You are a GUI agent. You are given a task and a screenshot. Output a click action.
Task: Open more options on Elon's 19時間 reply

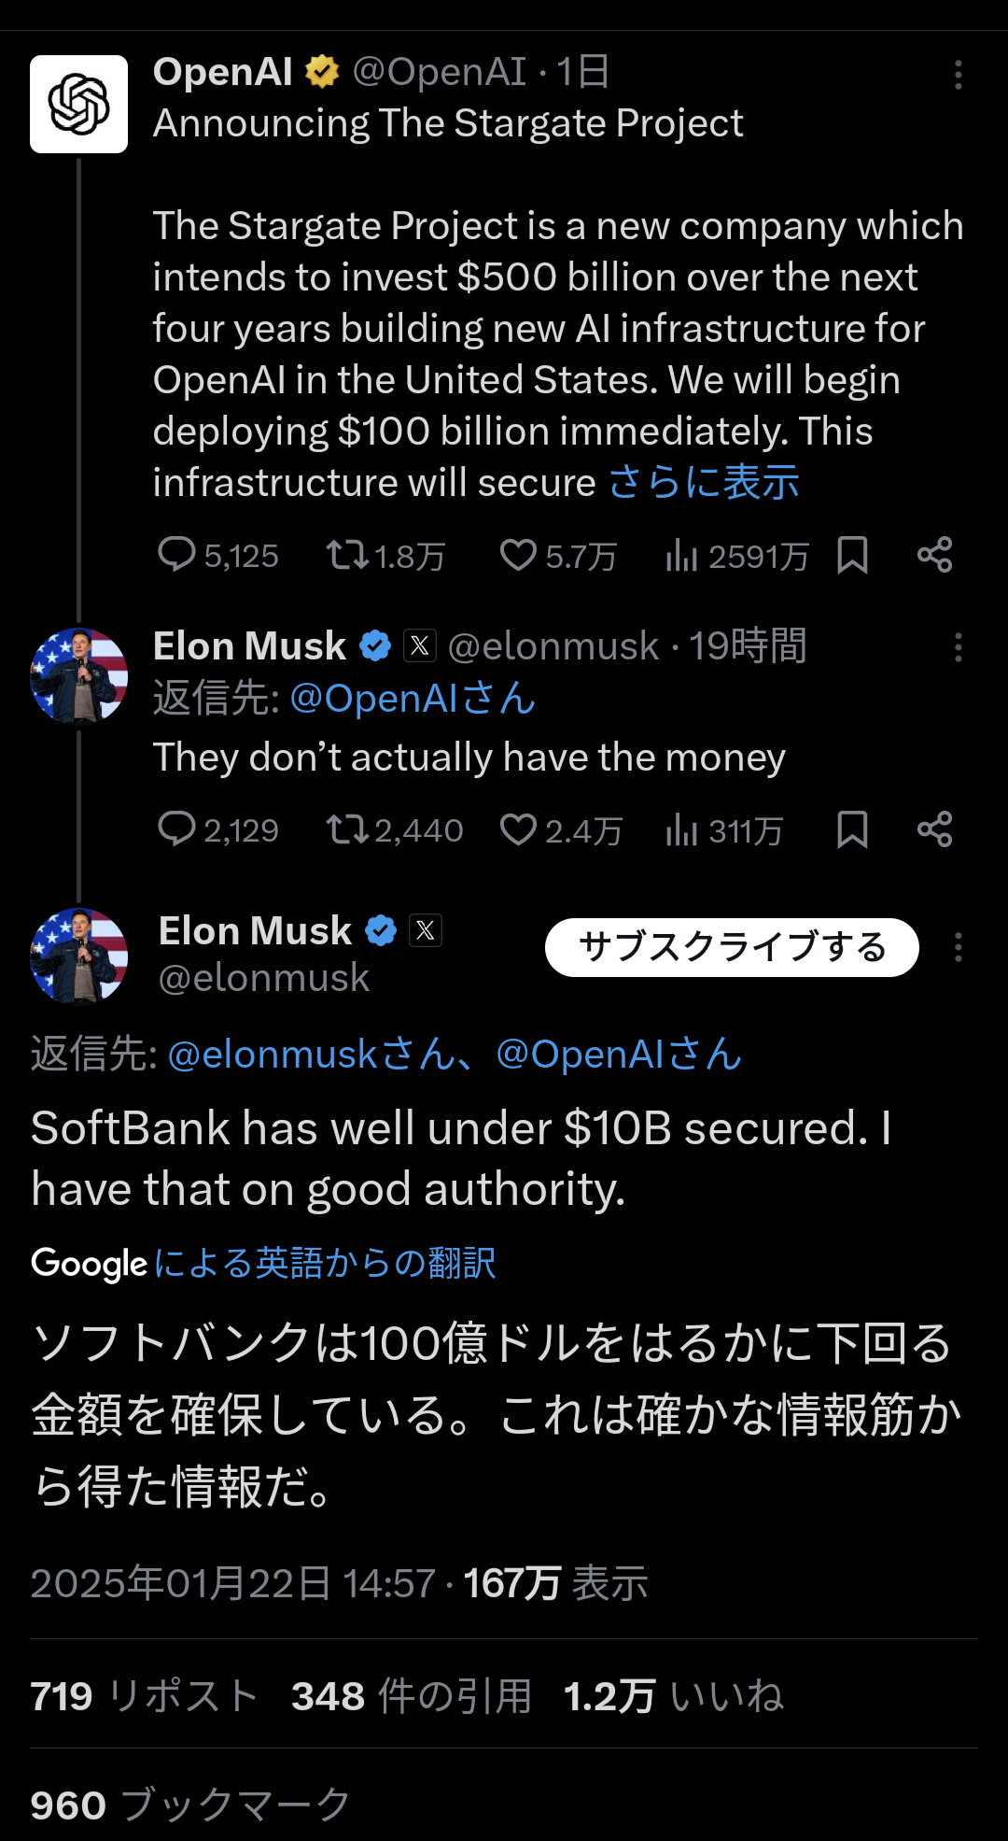click(958, 647)
